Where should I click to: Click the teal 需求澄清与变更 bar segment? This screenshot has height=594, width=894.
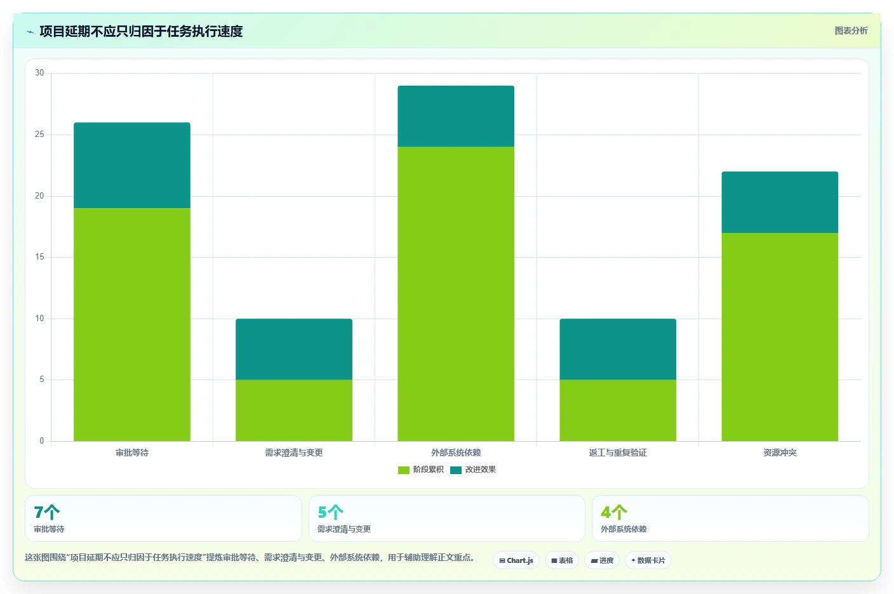click(x=294, y=349)
